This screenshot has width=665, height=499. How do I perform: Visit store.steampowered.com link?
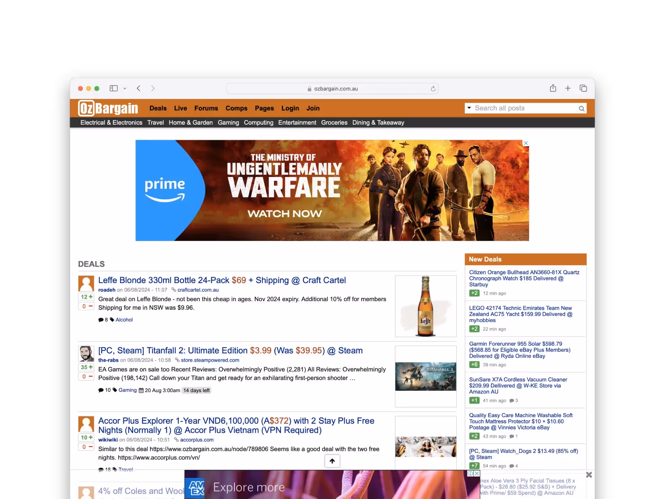click(x=210, y=360)
